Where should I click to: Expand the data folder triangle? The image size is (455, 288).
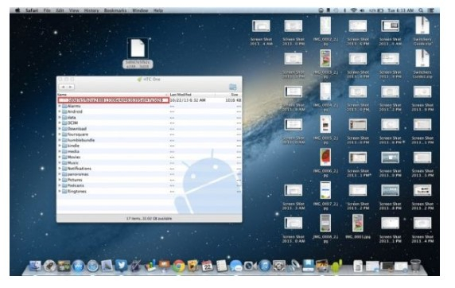pyautogui.click(x=60, y=117)
